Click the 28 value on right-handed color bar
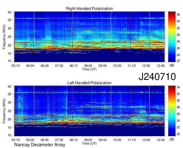The image size is (183, 148). click(178, 42)
